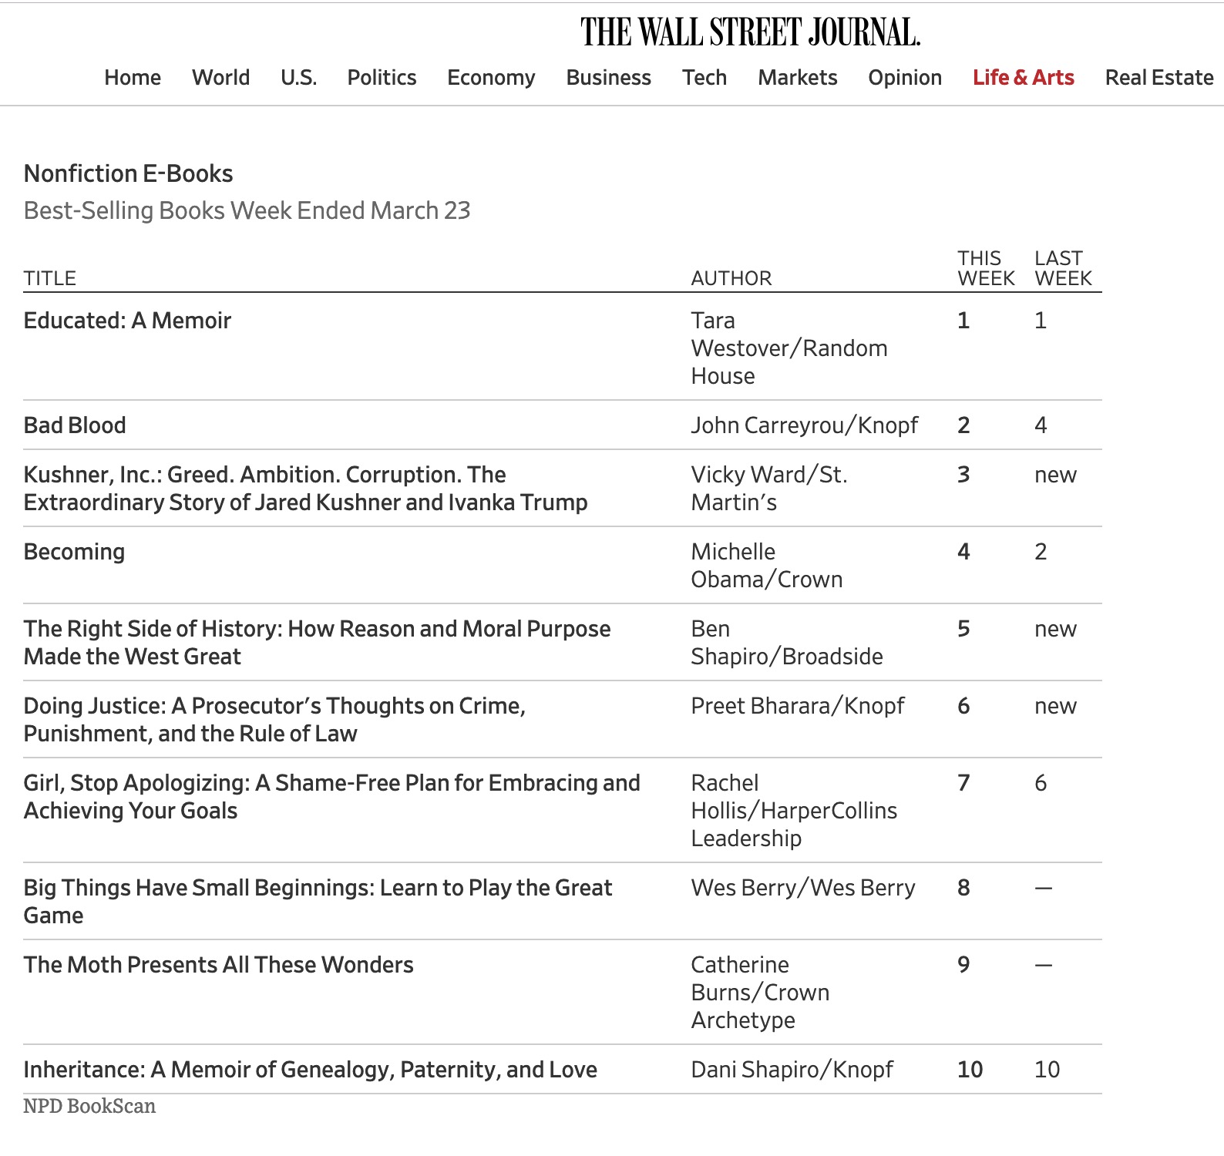Select the Bad Blood book title
This screenshot has width=1224, height=1156.
click(75, 425)
